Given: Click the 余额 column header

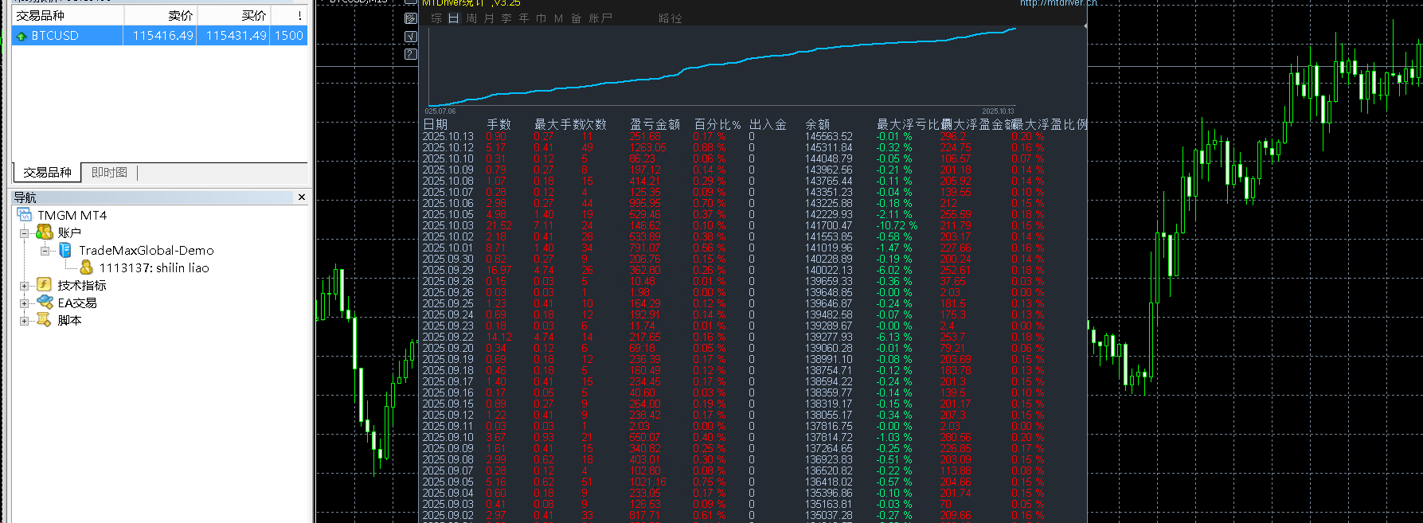Looking at the screenshot, I should 818,124.
